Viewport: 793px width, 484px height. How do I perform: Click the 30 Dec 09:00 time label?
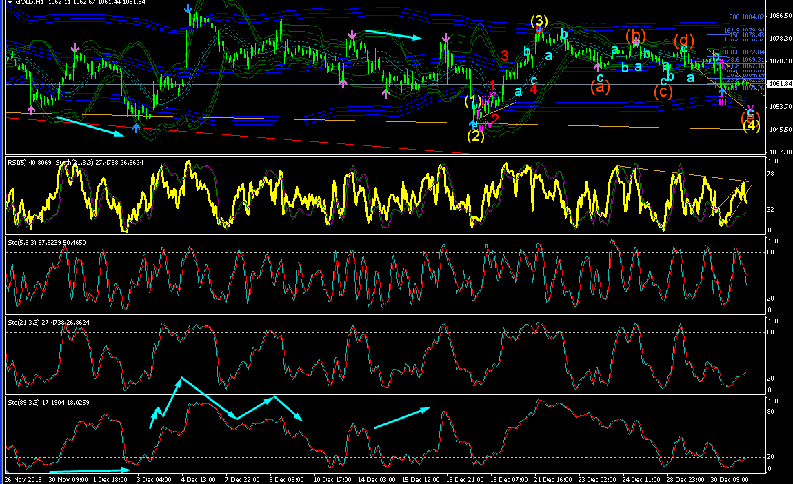tap(730, 479)
